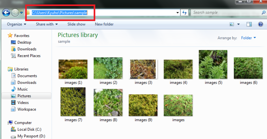Open Downloads under Libraries
The height and width of the screenshot is (139, 267).
coord(27,83)
